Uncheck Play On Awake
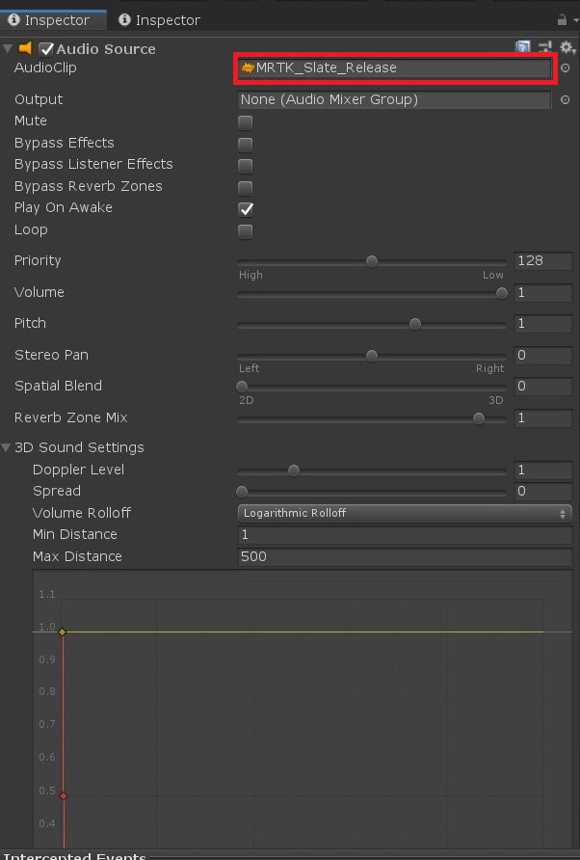The height and width of the screenshot is (860, 580). 246,209
